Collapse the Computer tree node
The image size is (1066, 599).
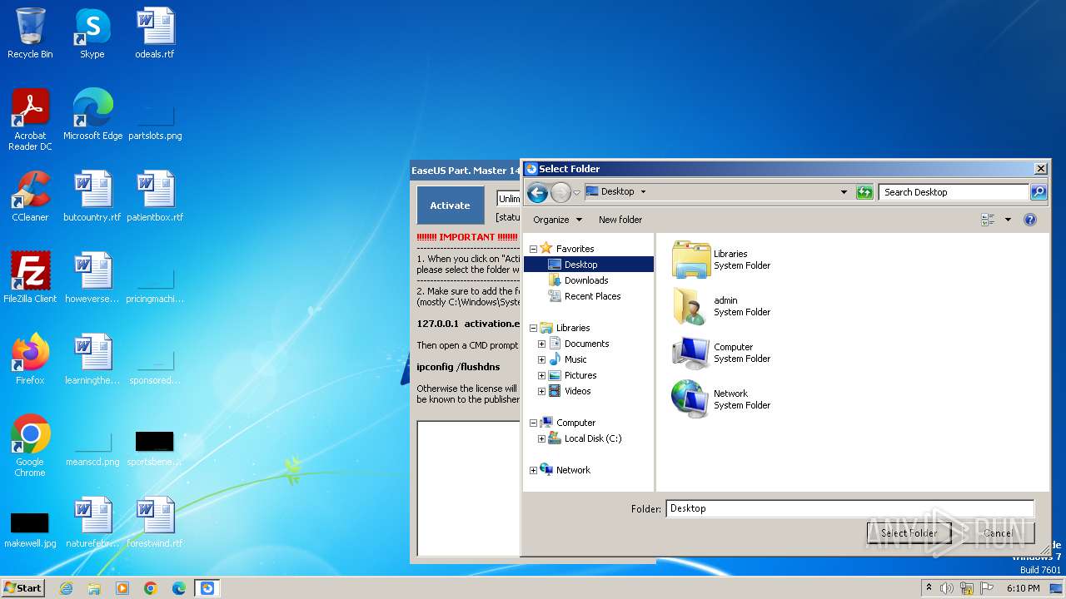(x=533, y=423)
